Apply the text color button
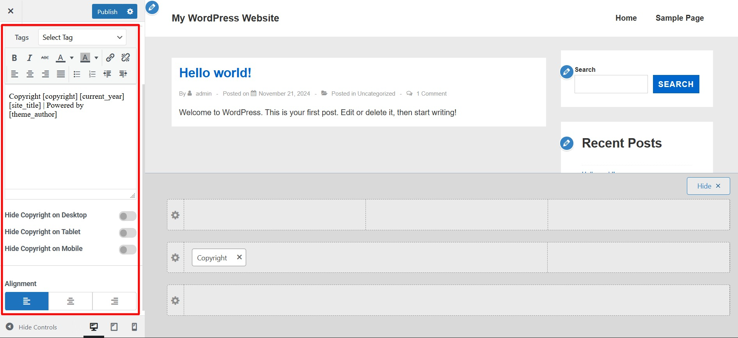 (x=60, y=58)
